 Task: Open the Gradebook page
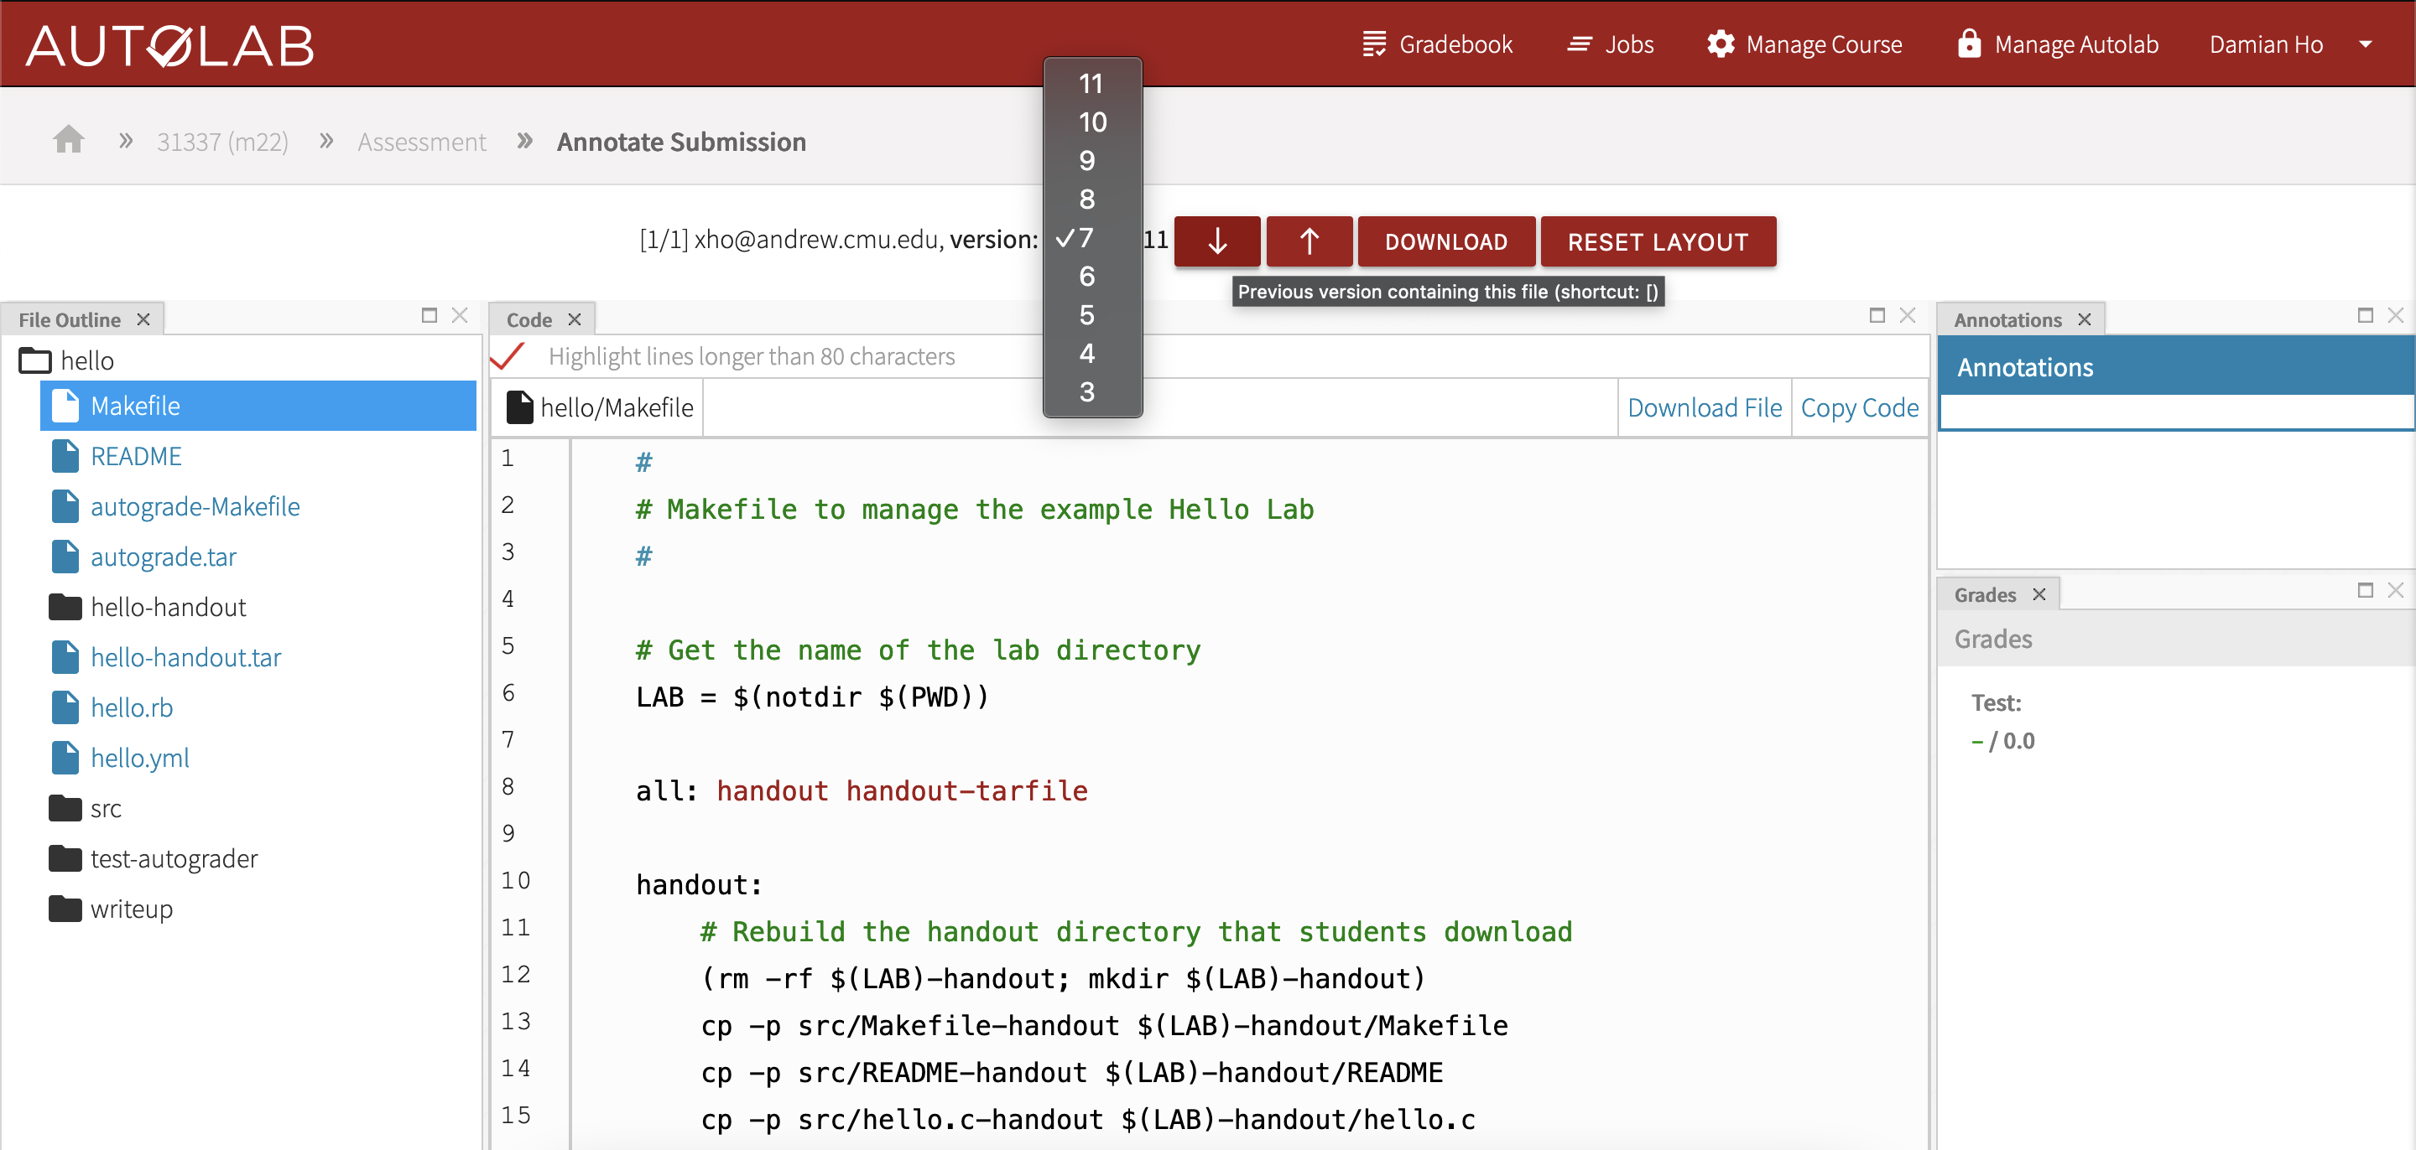(x=1436, y=44)
